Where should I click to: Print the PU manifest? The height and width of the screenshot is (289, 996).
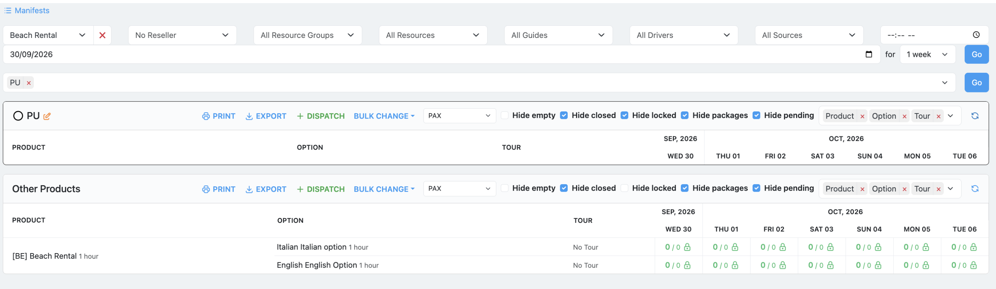[x=218, y=116]
